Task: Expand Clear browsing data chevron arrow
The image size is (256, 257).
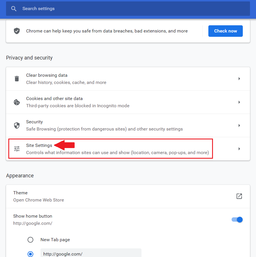Action: (x=239, y=79)
